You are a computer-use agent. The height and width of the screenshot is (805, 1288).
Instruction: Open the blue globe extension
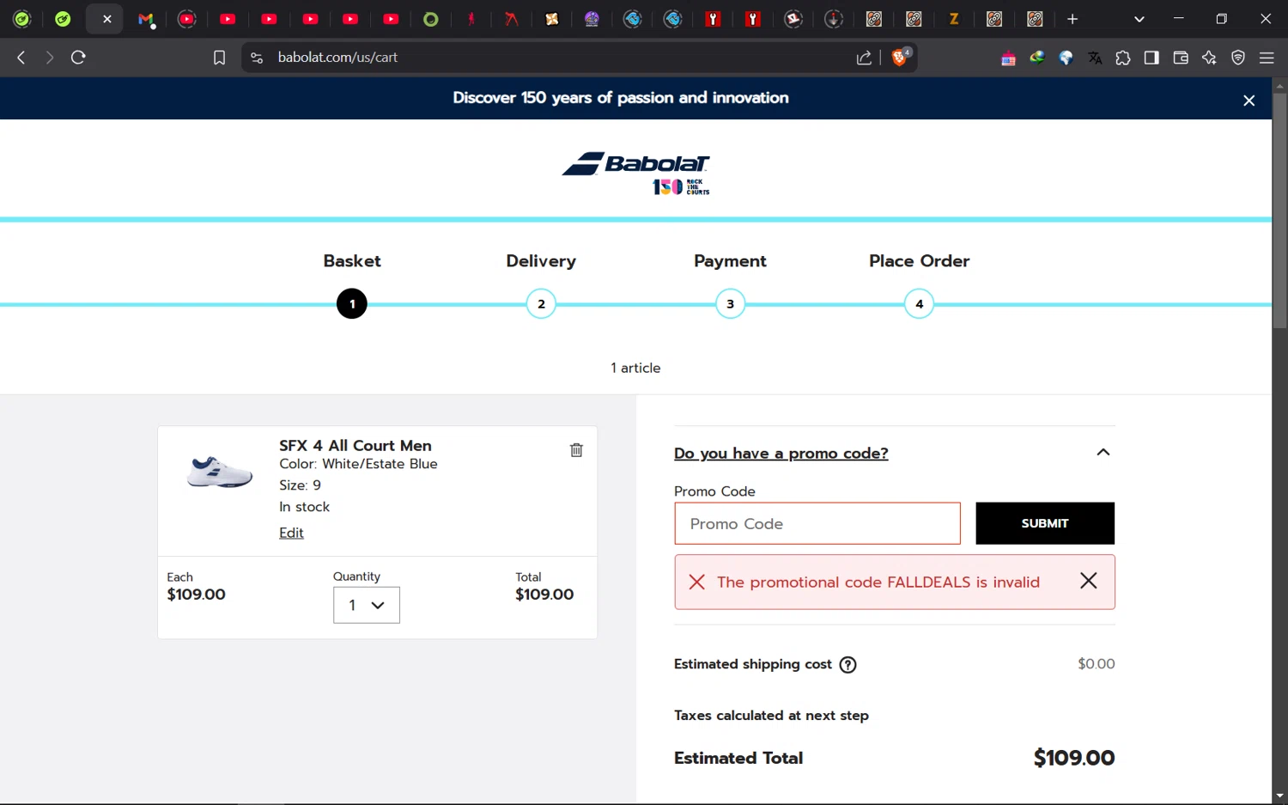[1066, 58]
